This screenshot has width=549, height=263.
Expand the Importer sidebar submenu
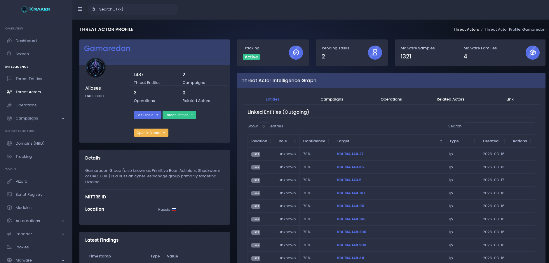pos(63,234)
